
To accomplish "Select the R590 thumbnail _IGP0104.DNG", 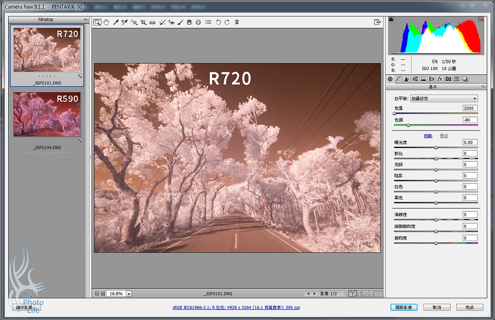I will [x=47, y=115].
